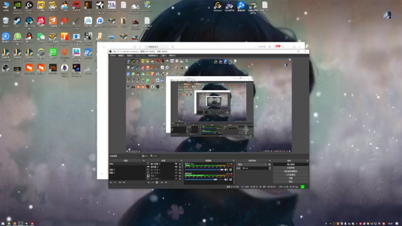402x226 pixels.
Task: Open the Fade transition type dropdown
Action: click(x=252, y=165)
